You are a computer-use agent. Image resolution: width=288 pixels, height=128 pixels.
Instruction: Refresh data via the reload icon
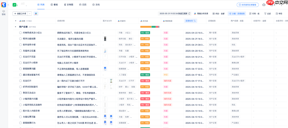click(189, 14)
